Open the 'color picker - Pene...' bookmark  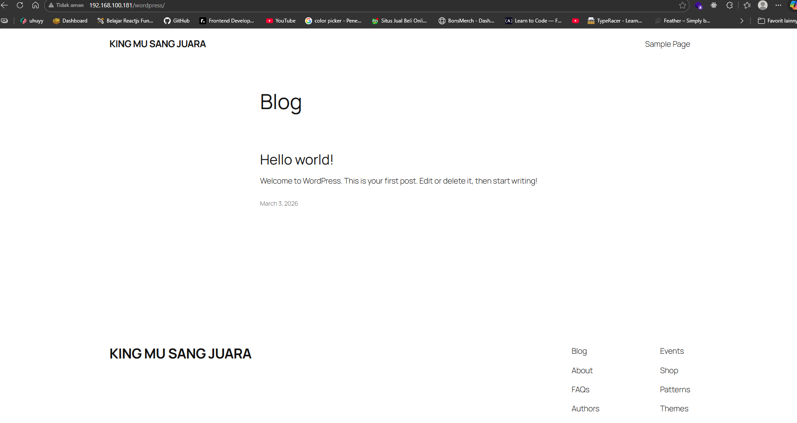333,21
